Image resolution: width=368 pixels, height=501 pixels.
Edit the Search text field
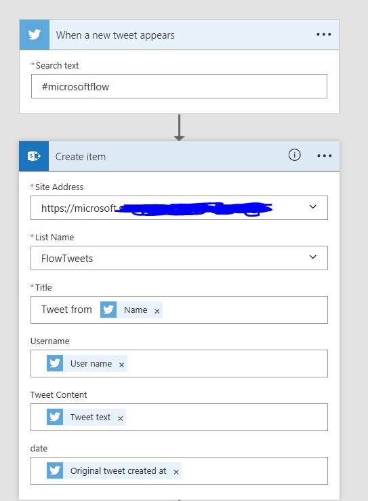click(x=179, y=86)
